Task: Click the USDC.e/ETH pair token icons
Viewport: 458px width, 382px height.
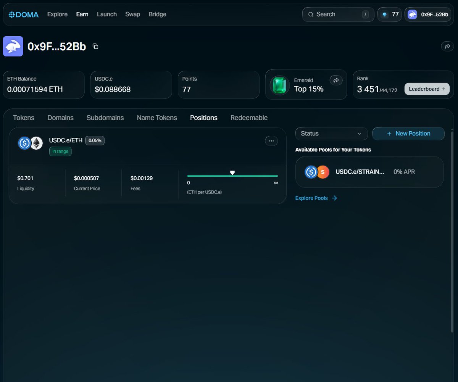Action: [31, 143]
